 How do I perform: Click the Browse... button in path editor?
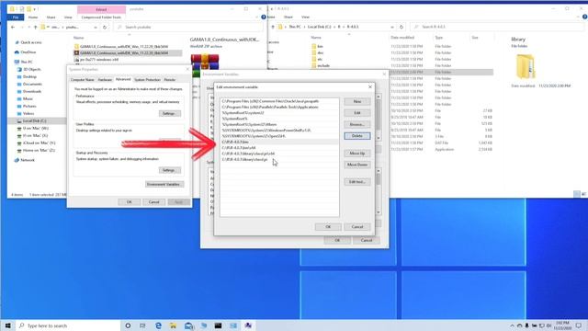357,124
